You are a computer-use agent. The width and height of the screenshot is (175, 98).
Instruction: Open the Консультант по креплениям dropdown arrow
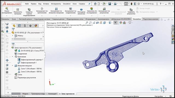click(42, 16)
